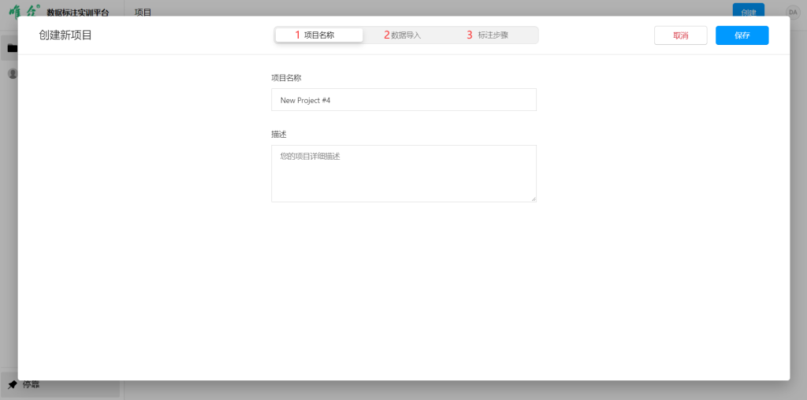Switch to step 1 项目名称 tab

pyautogui.click(x=319, y=35)
